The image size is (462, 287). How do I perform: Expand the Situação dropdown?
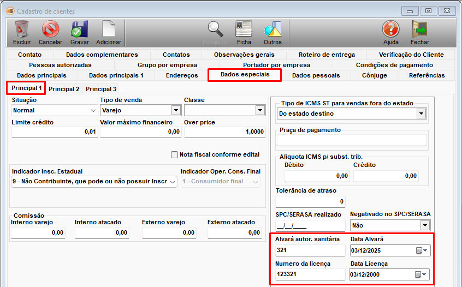[93, 111]
